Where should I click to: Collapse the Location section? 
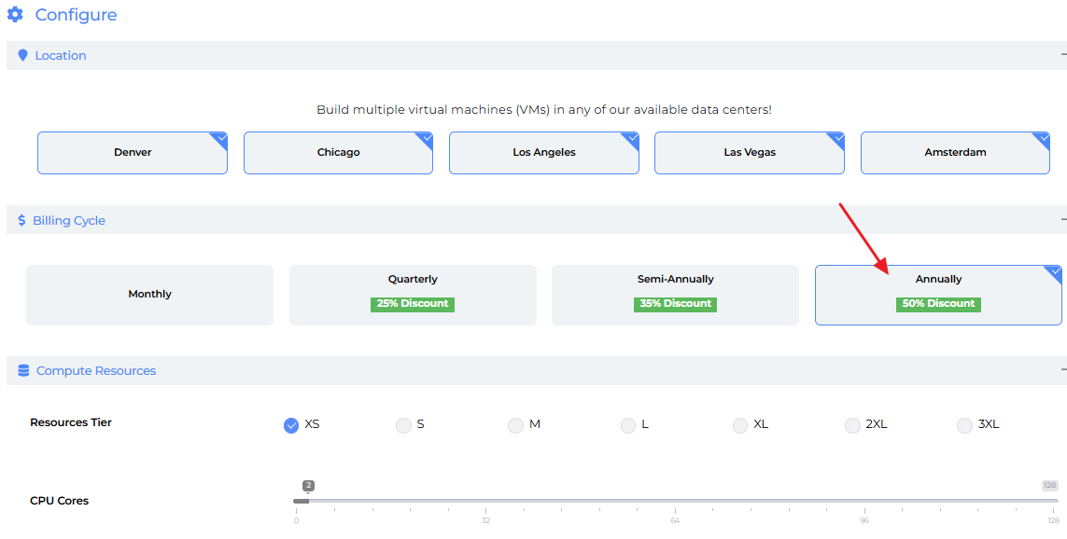(1062, 55)
